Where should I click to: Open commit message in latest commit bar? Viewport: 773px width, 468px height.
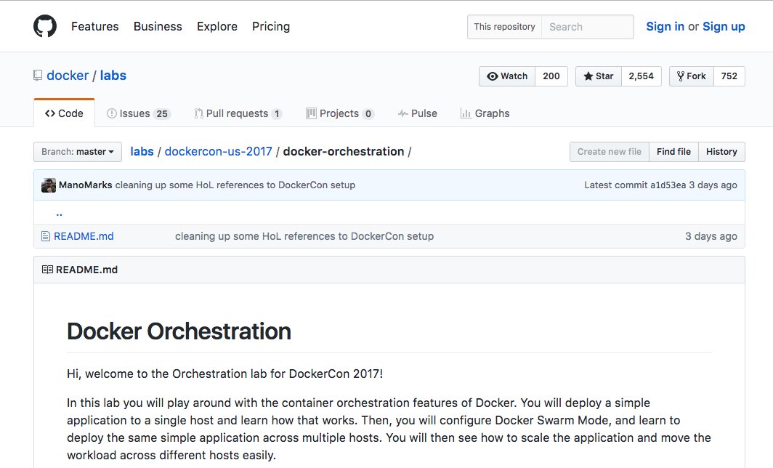(x=235, y=185)
